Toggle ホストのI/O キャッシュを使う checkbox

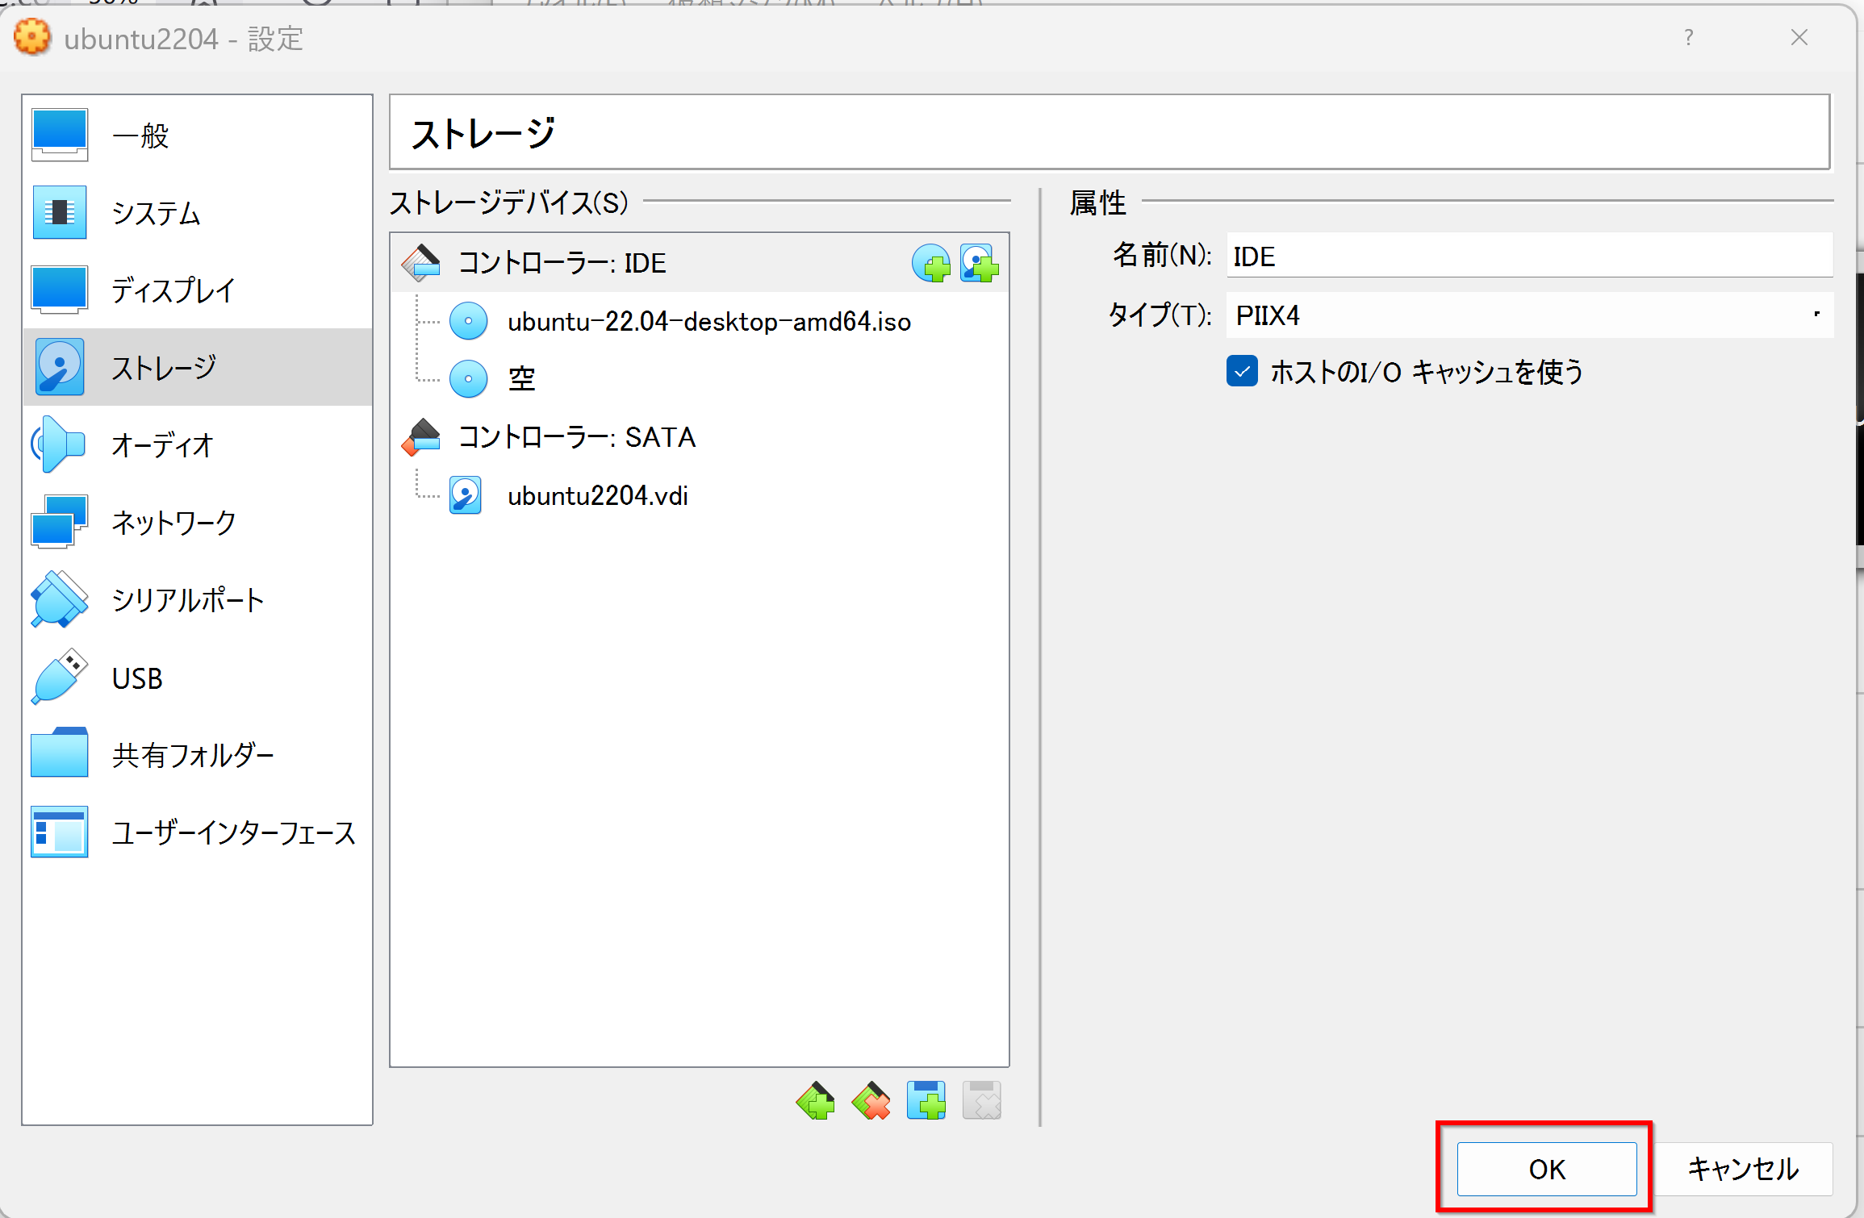tap(1243, 371)
